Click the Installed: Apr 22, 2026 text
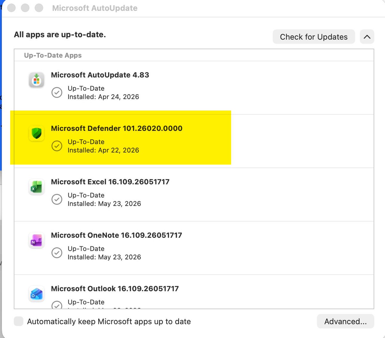 [103, 150]
